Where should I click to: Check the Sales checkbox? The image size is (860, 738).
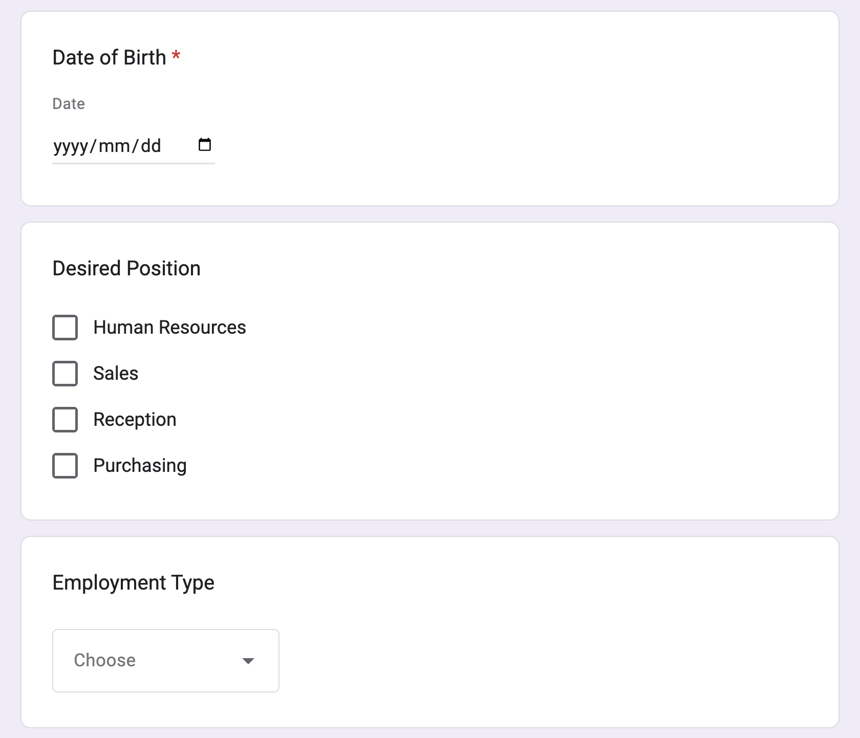pyautogui.click(x=65, y=374)
